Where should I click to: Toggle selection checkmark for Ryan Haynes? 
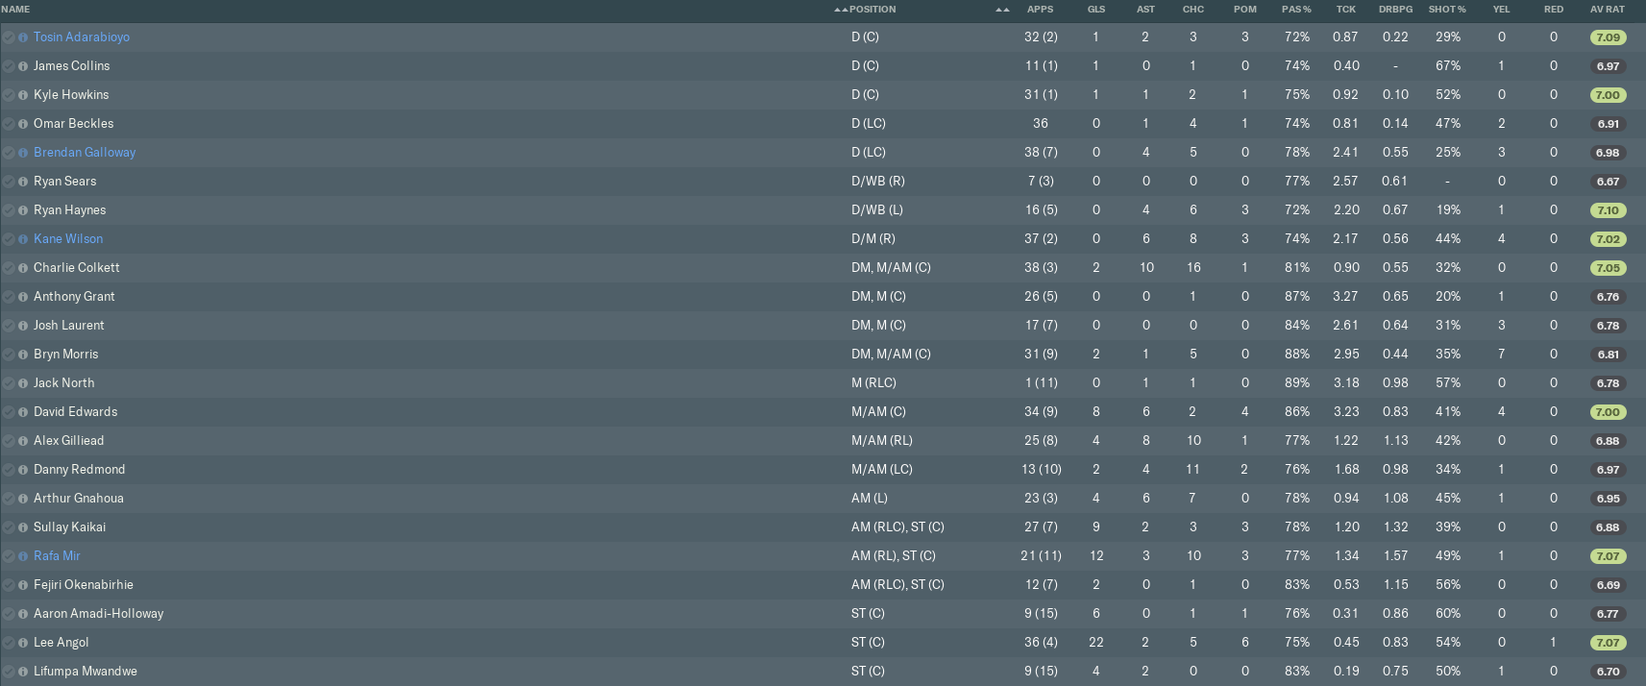point(9,210)
